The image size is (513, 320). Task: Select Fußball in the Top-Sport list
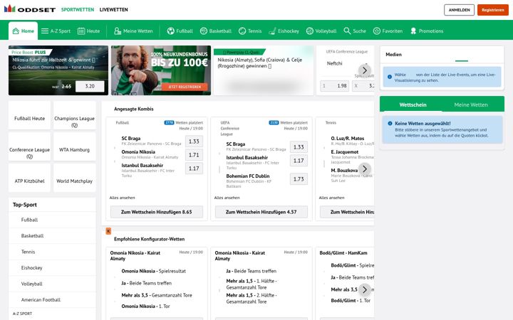coord(52,220)
